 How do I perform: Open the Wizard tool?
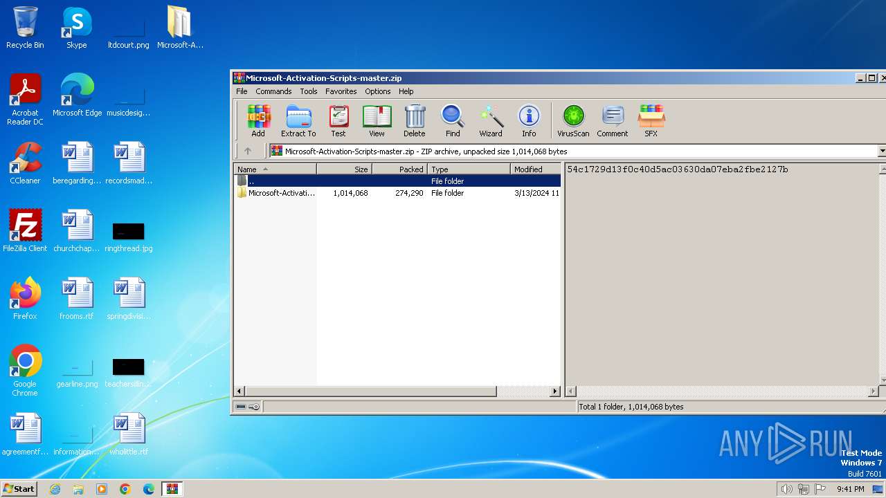point(491,120)
